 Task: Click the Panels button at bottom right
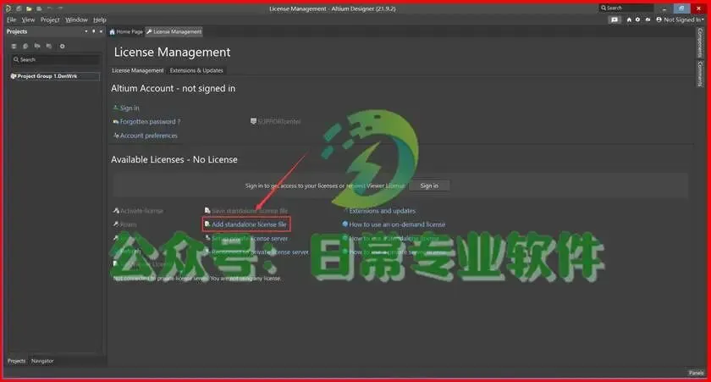(696, 373)
